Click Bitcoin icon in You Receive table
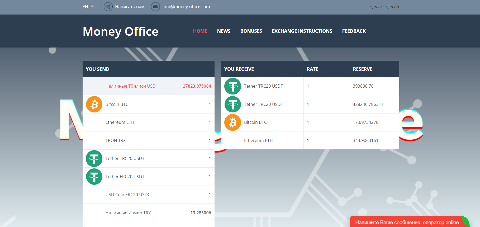The width and height of the screenshot is (480, 227). (233, 122)
